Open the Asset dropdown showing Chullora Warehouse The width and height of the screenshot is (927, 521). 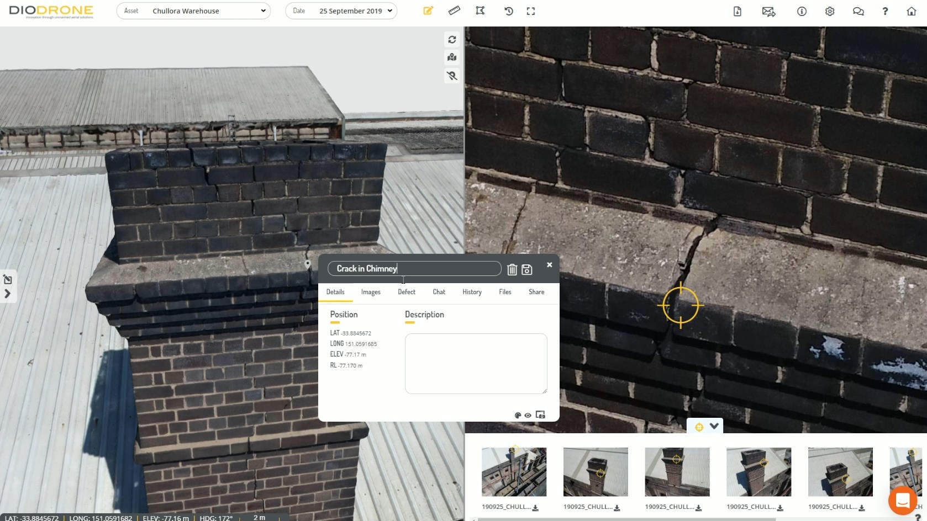[193, 10]
